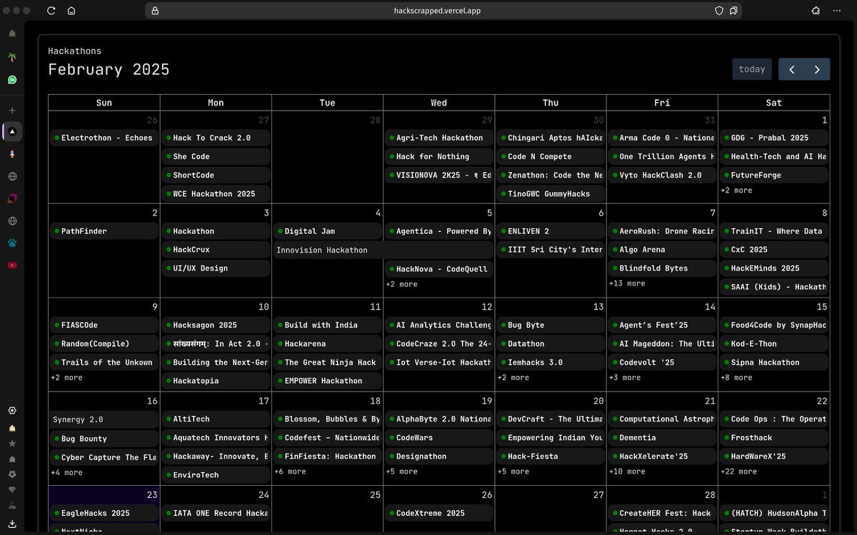Go to previous month with left chevron
Image resolution: width=857 pixels, height=535 pixels.
click(x=791, y=69)
